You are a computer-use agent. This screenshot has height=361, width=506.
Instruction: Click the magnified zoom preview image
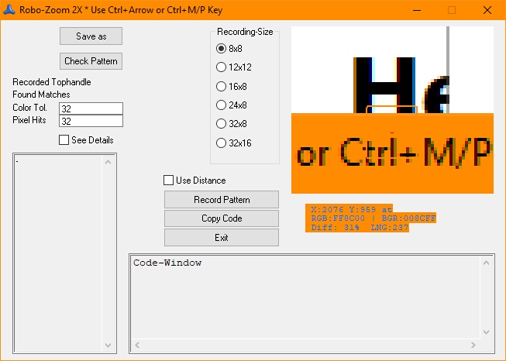(x=392, y=110)
